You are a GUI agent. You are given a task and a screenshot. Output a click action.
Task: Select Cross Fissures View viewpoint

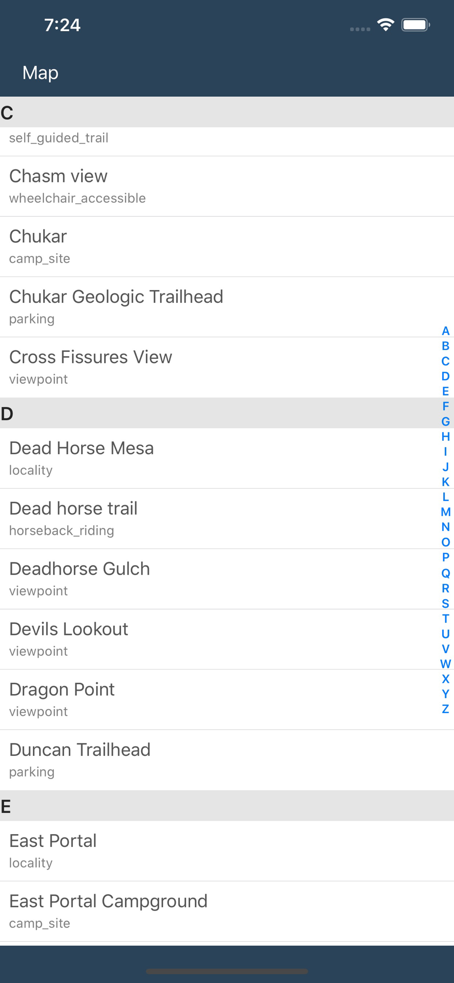[227, 368]
